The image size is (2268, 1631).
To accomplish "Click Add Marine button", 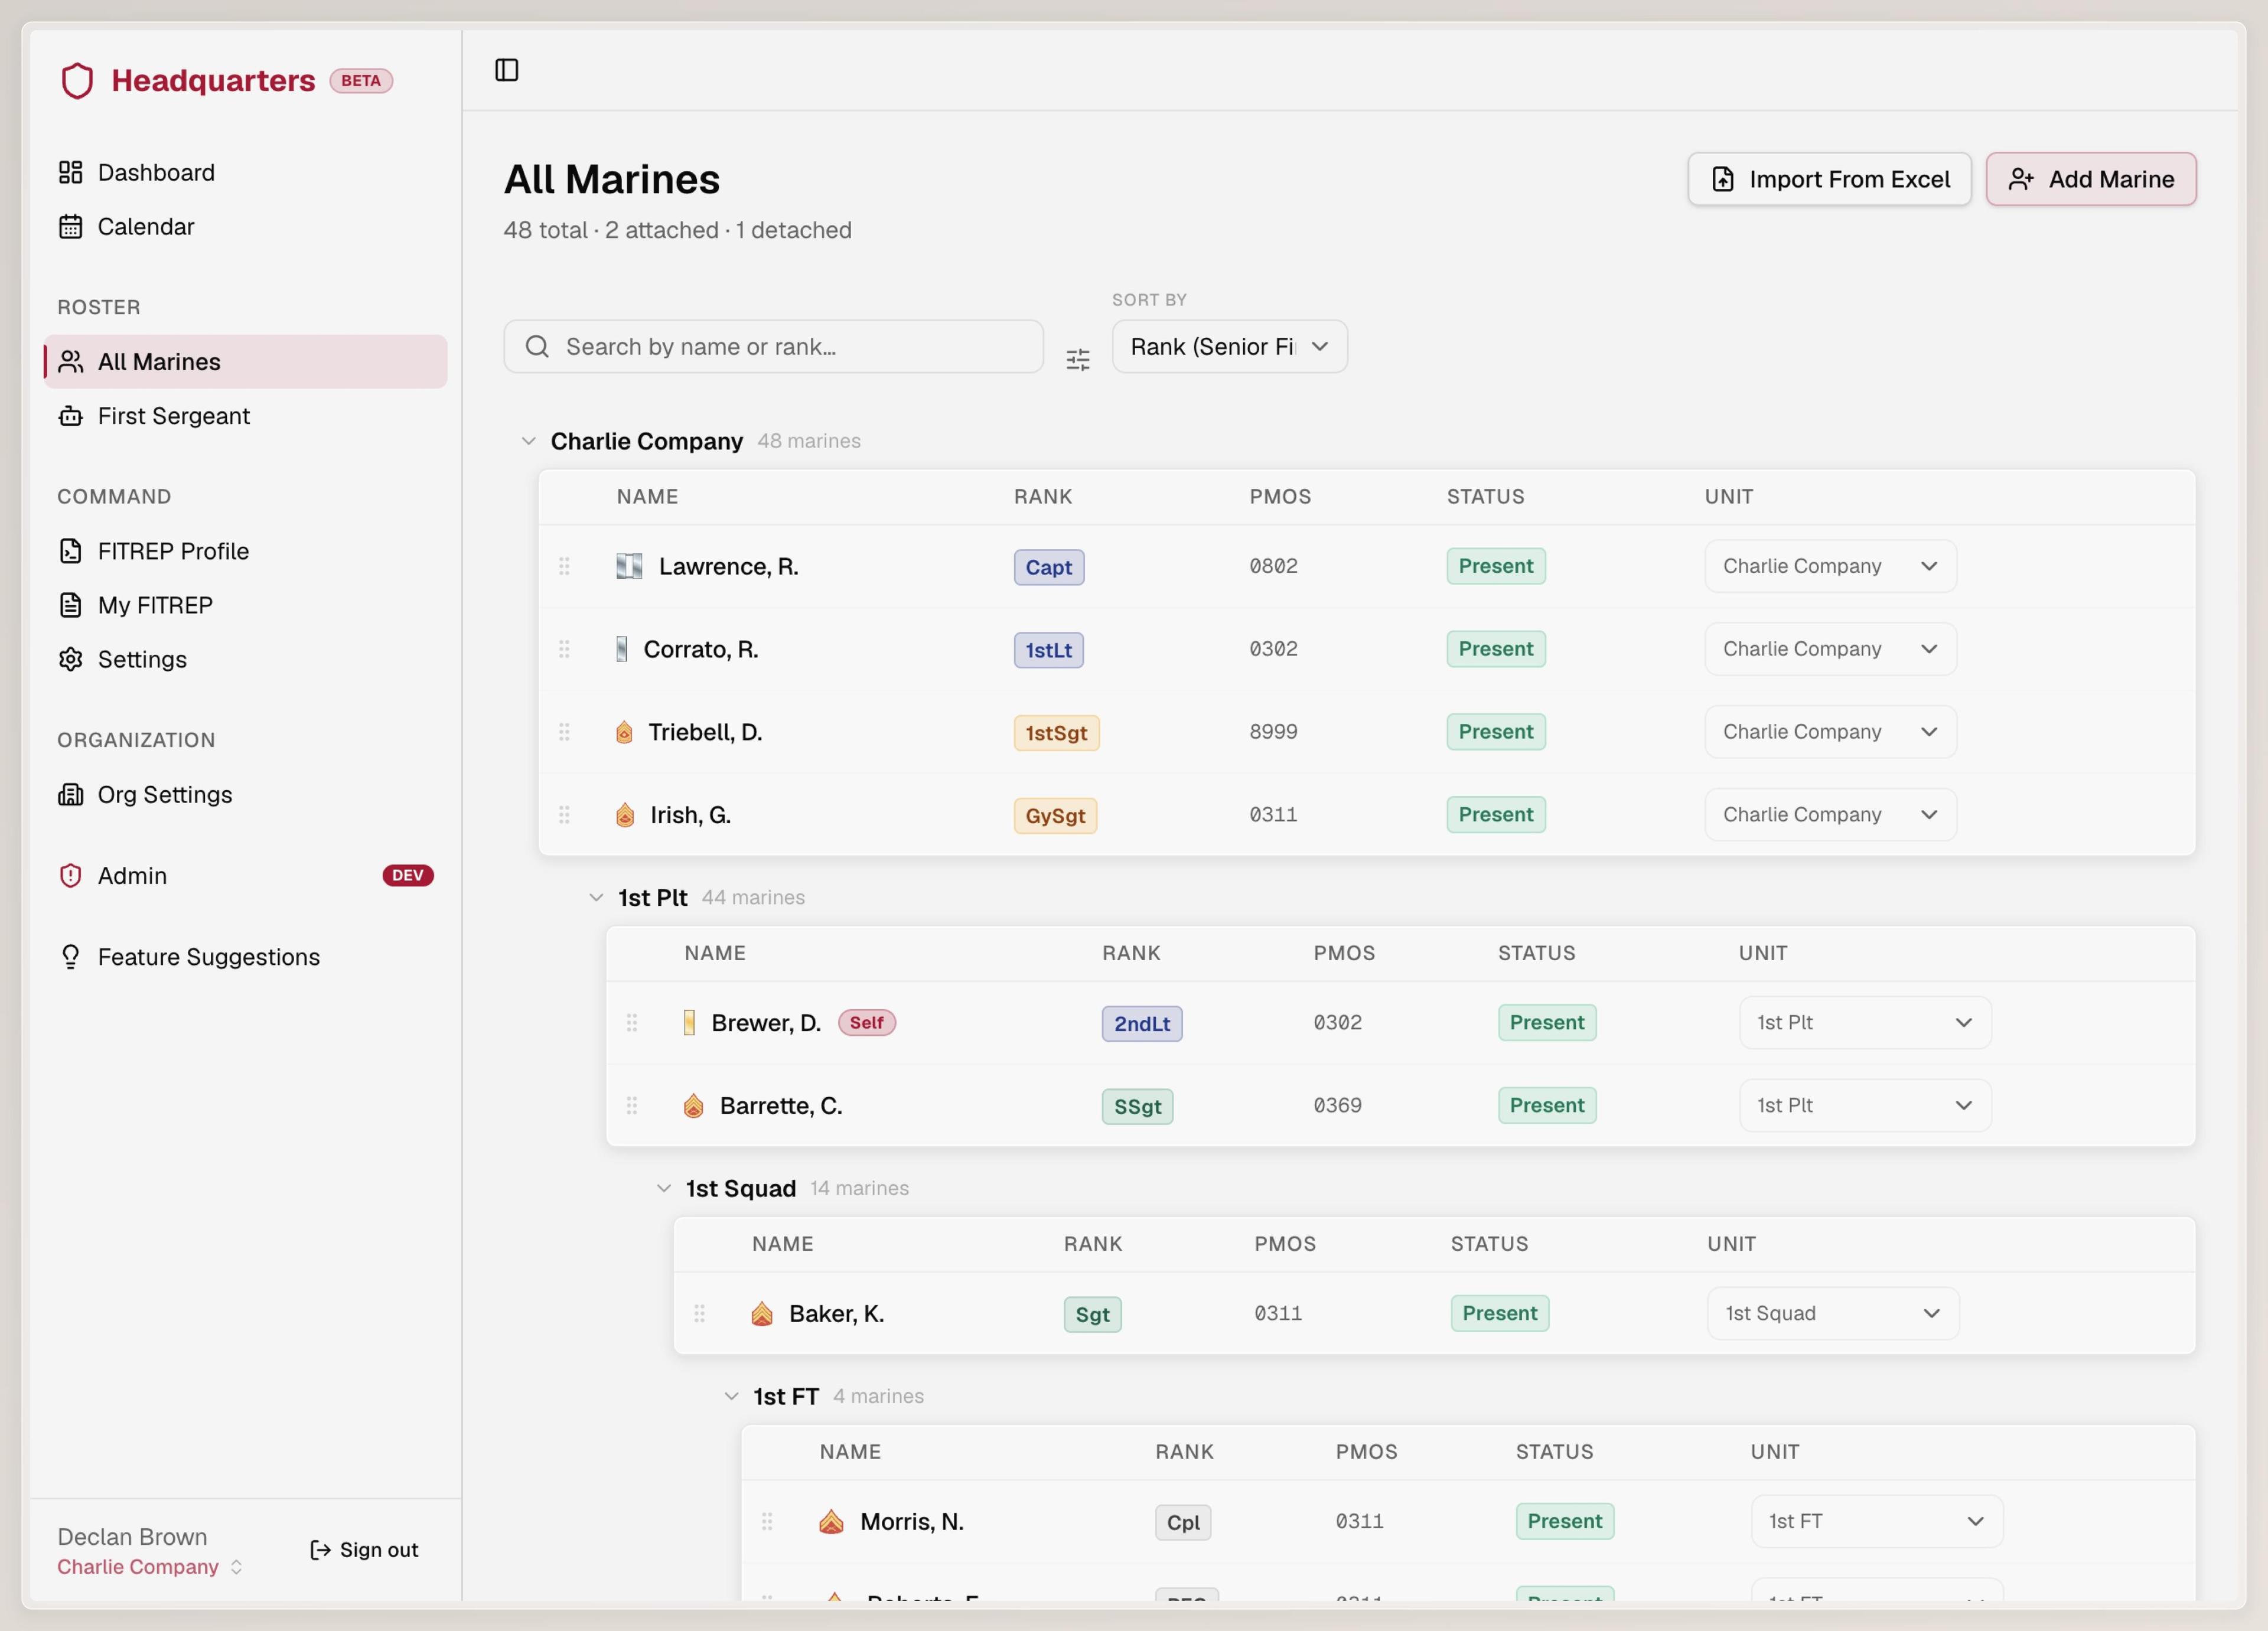I will [2091, 179].
